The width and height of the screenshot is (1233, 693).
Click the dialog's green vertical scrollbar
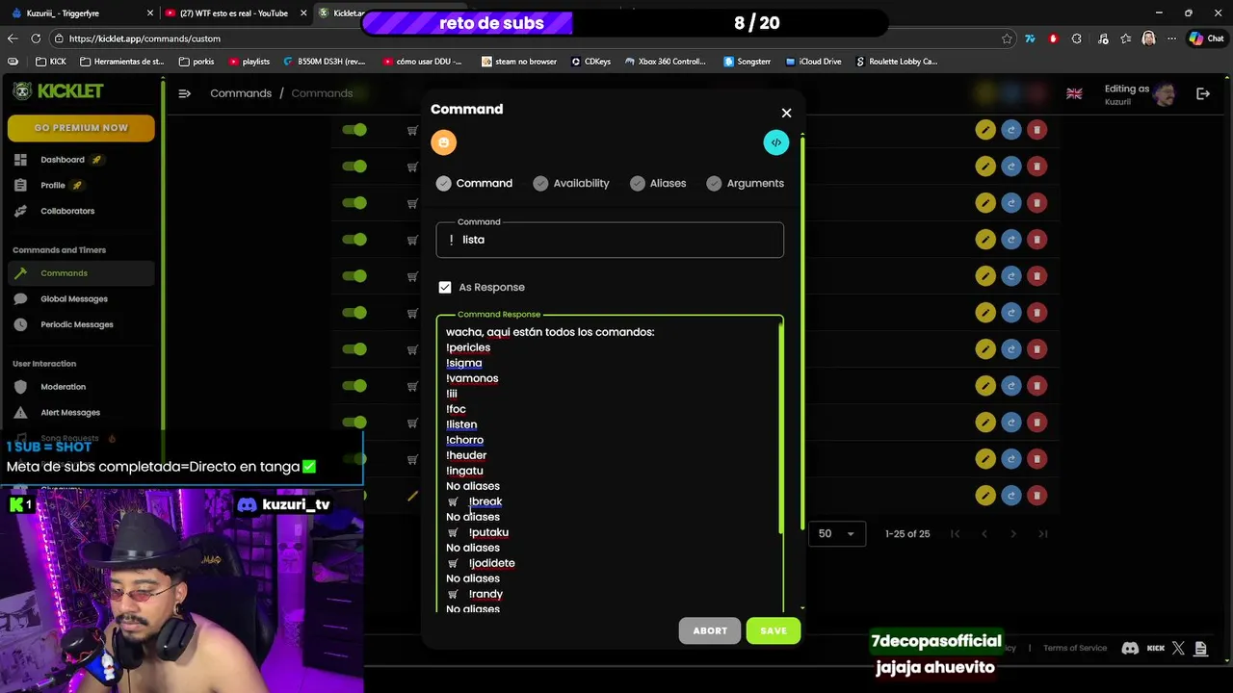point(801,332)
